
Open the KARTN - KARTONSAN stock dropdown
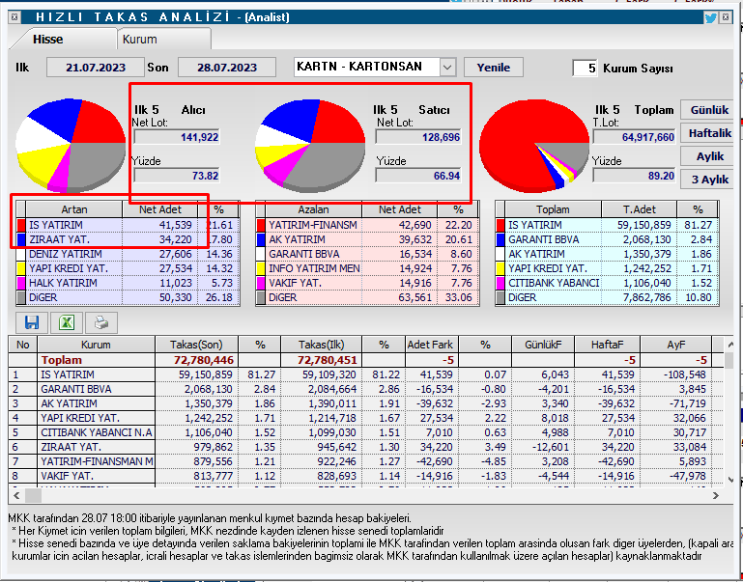(x=447, y=68)
